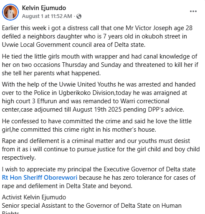This screenshot has height=214, width=205.
Task: Follow the Rt Hon Sheriff Oborevwori tagged link
Action: click(x=40, y=178)
